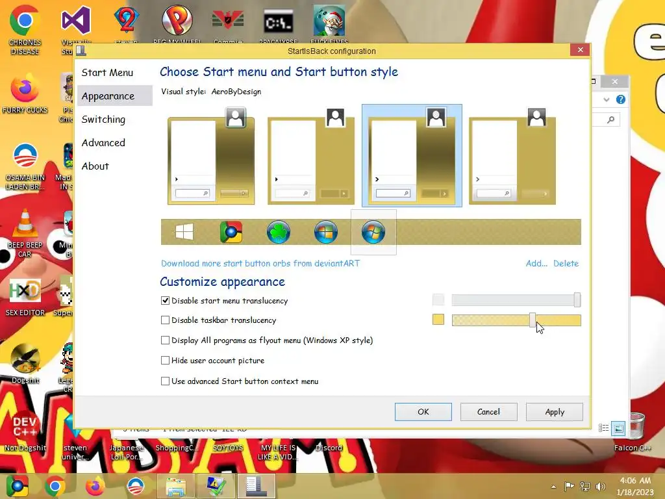Open Firefox from the taskbar
The image size is (665, 499).
[95, 486]
